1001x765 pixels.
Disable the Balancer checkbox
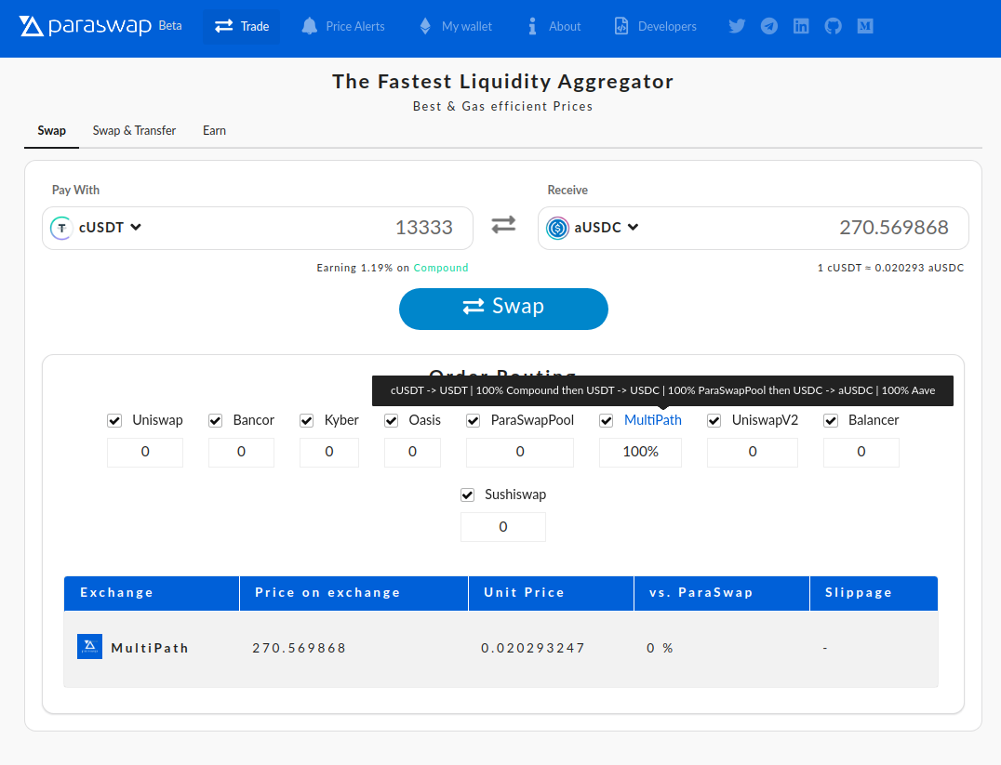coord(831,420)
